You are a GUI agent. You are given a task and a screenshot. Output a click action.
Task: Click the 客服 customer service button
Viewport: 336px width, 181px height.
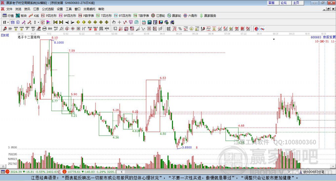pos(273,3)
